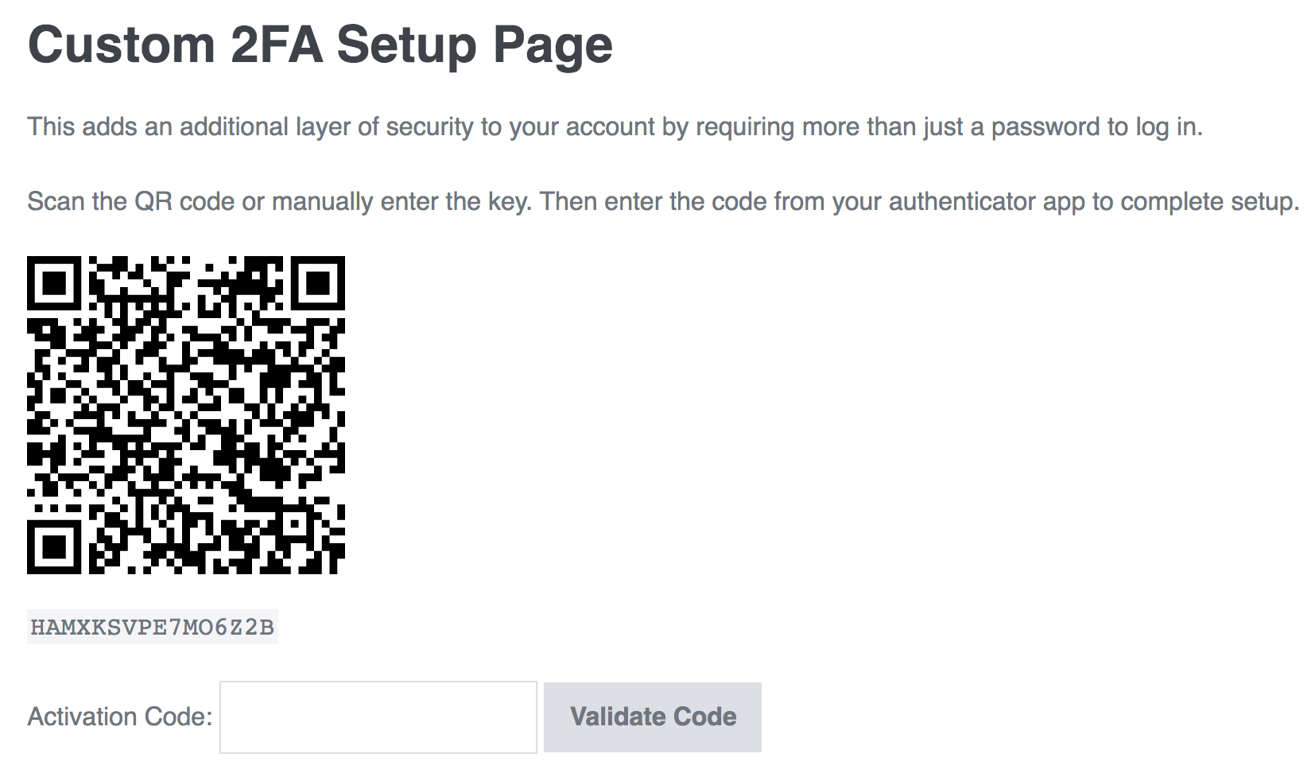Click the paragraph about additional layer of security
1315x781 pixels.
tap(615, 127)
